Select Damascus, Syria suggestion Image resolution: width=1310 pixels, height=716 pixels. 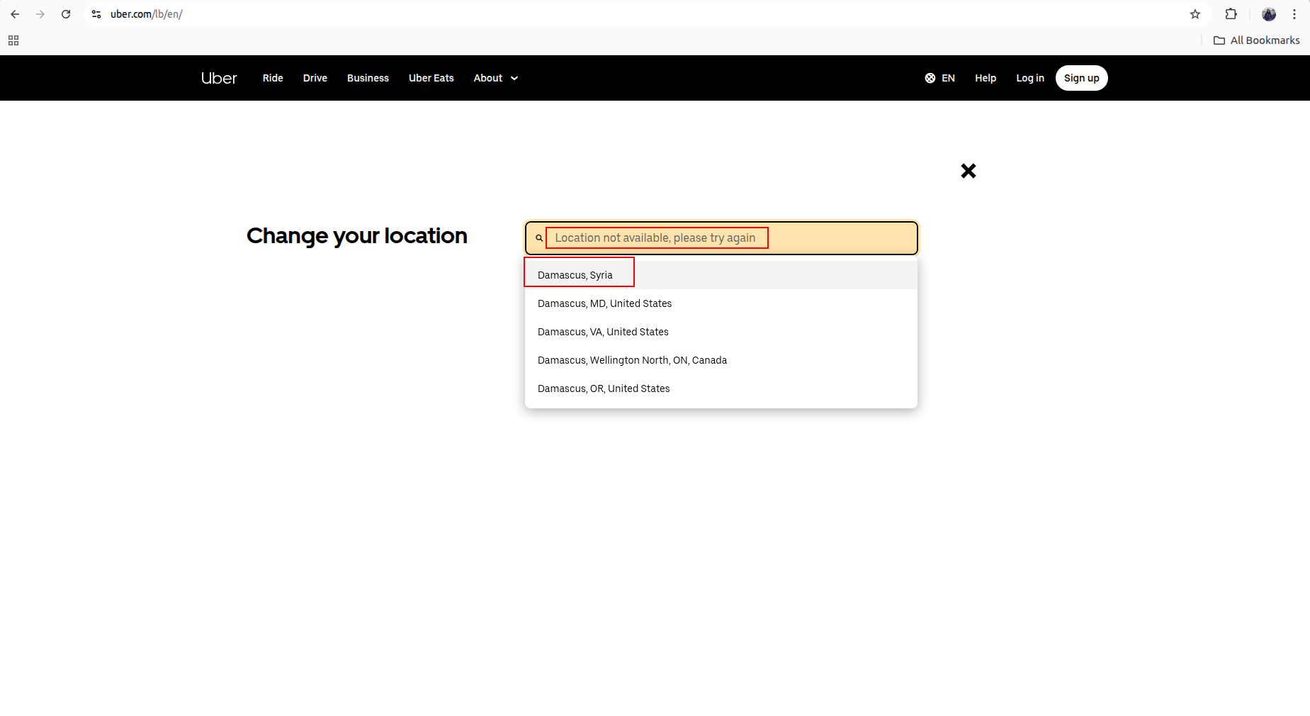pos(575,275)
